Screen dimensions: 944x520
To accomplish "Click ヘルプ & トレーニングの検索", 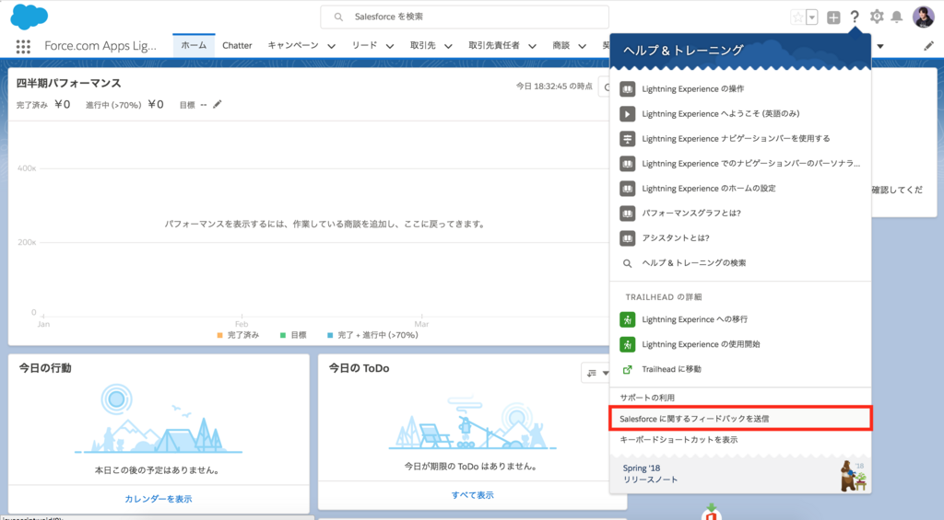I will coord(693,263).
